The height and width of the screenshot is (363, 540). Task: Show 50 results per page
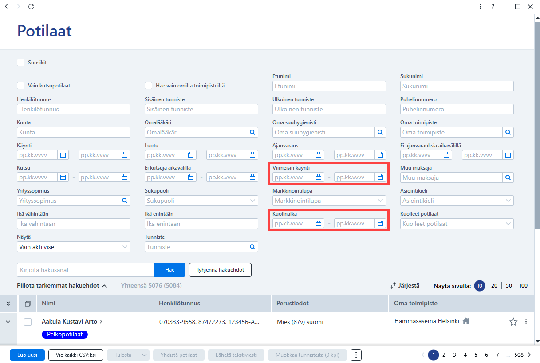coord(509,285)
